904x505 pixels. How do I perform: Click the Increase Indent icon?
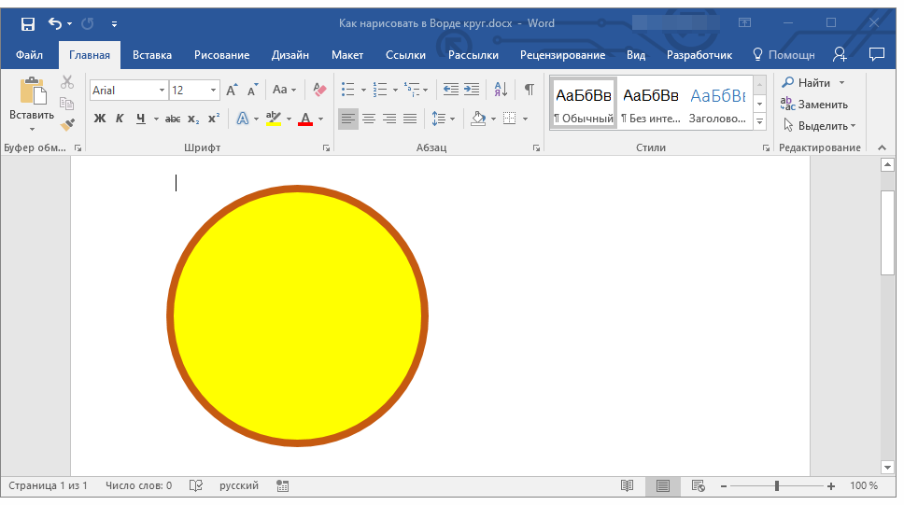point(472,90)
